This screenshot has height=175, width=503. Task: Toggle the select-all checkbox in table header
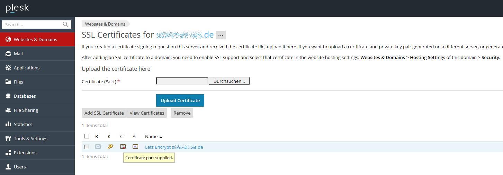coord(87,136)
